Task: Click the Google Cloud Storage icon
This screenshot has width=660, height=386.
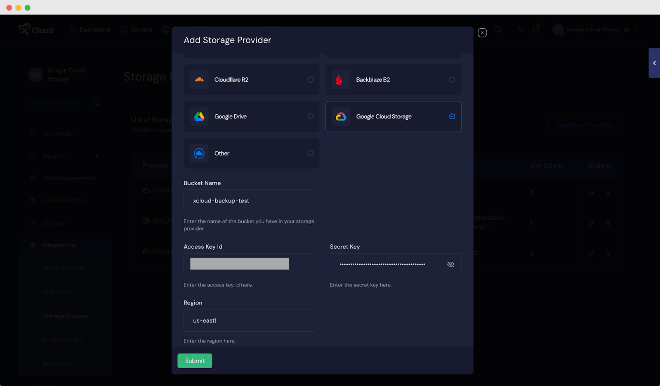Action: [341, 116]
